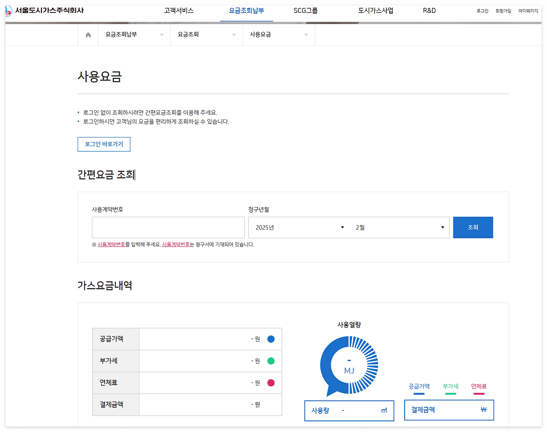This screenshot has width=547, height=432.
Task: Open the SCG그룹 menu
Action: point(306,11)
